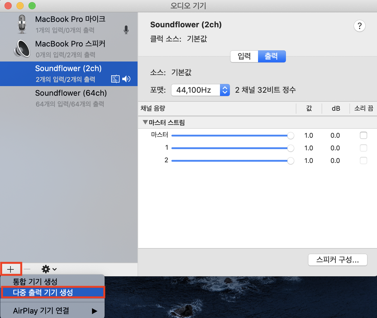This screenshot has height=318, width=377.
Task: Select MacBook Pro 마이크 device row
Action: [x=69, y=25]
